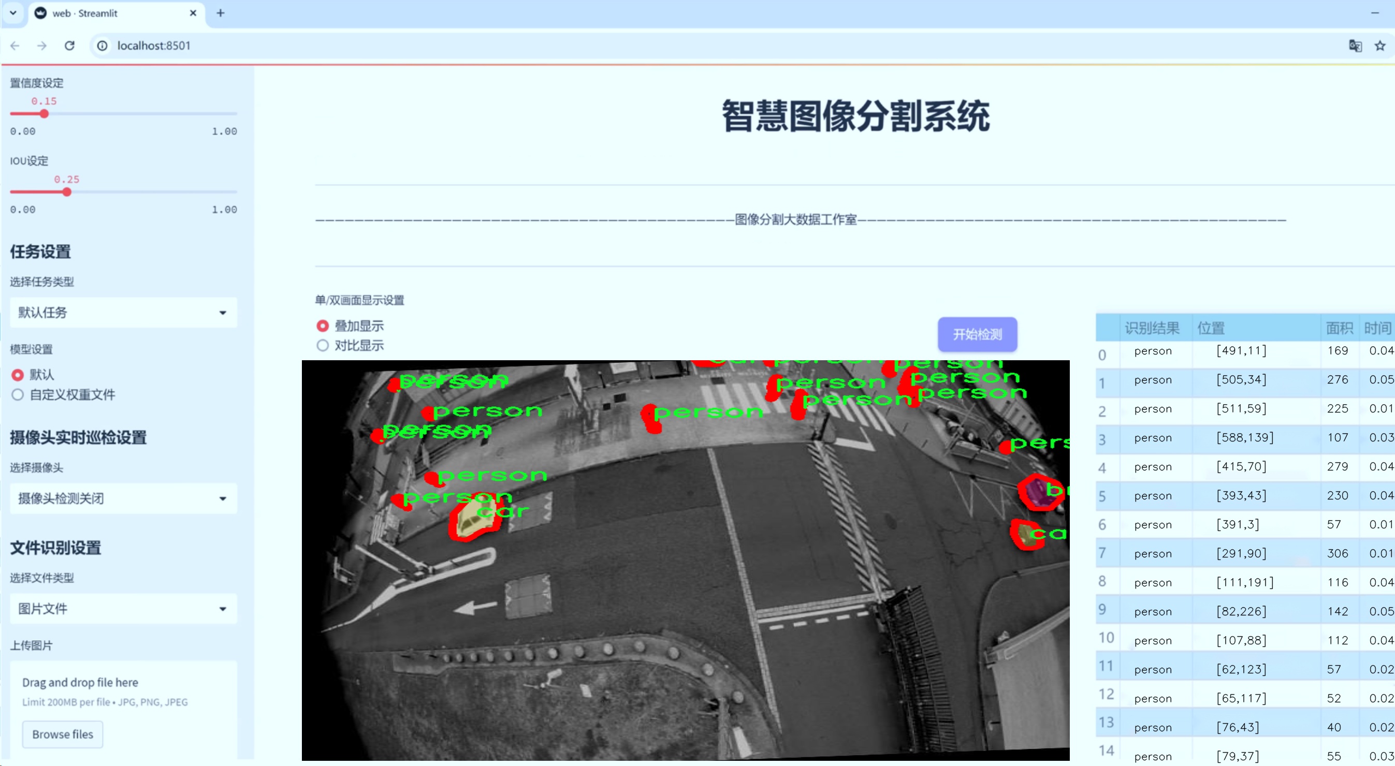The width and height of the screenshot is (1395, 766).
Task: Reload the page with refresh icon
Action: pos(69,46)
